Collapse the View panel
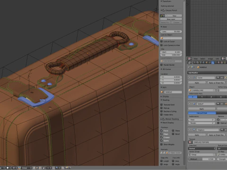The height and width of the screenshot is (170, 227). point(161,27)
